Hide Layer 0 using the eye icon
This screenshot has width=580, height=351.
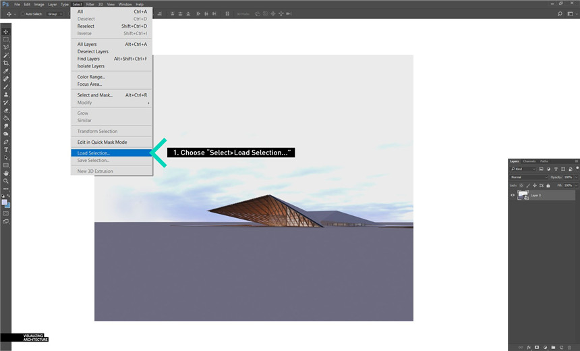pos(513,195)
